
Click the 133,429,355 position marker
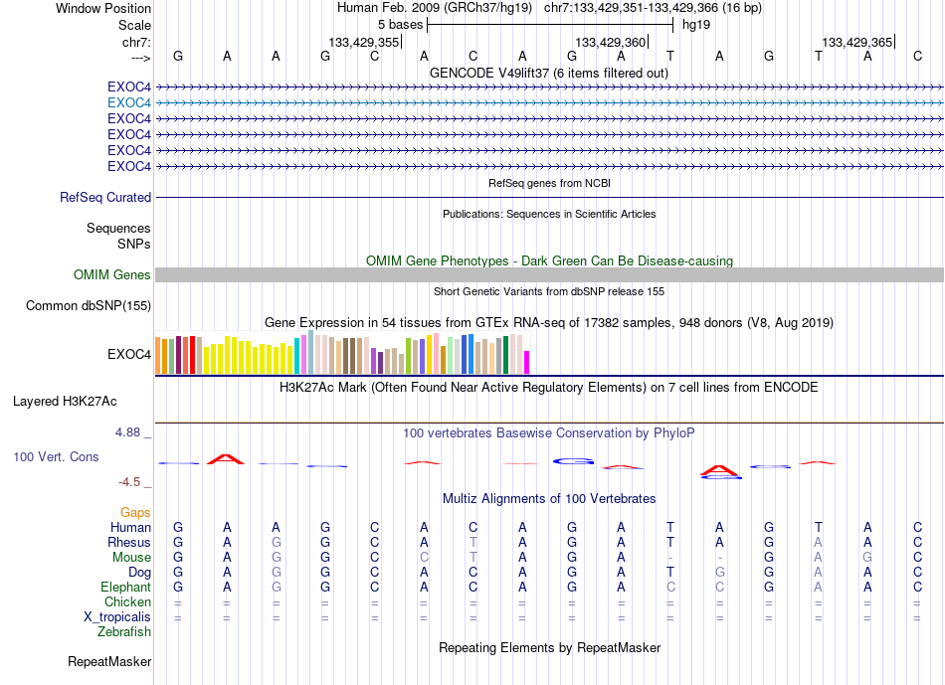(363, 42)
